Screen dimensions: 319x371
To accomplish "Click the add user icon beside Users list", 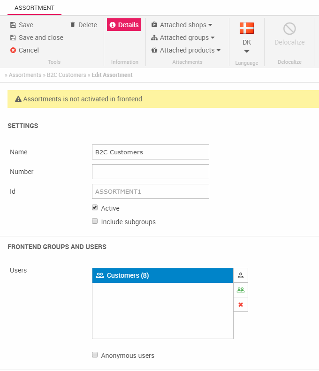I will point(241,275).
